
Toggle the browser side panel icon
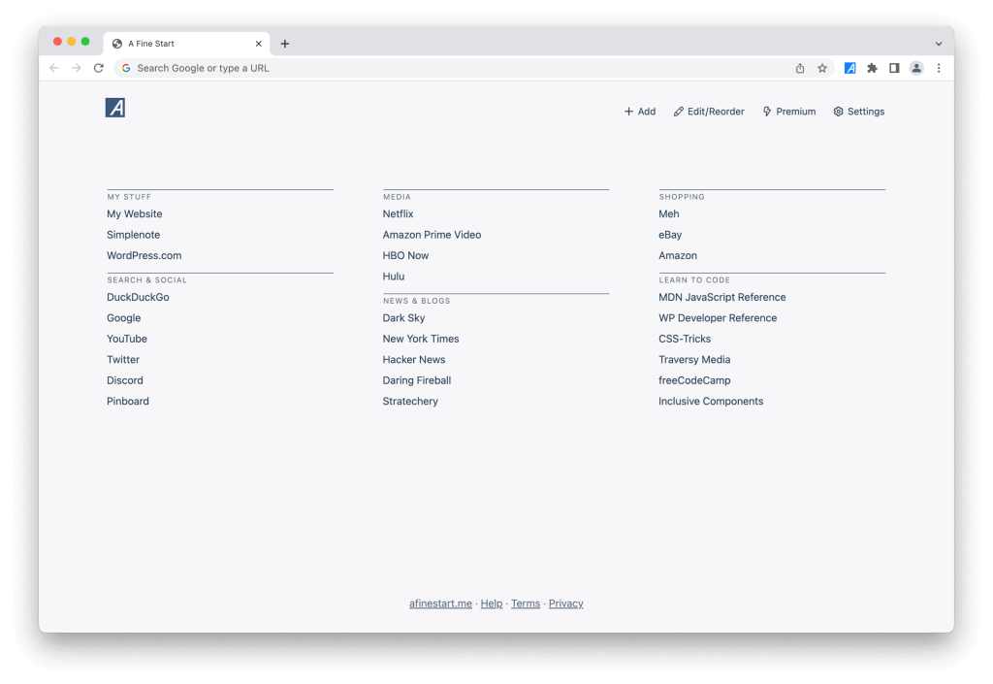(x=894, y=68)
